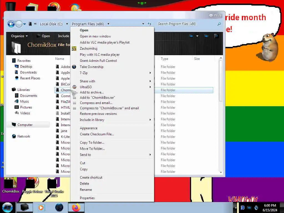Screen dimensions: 284x213
Task: Expand the Send to submenu
Action: click(x=112, y=155)
